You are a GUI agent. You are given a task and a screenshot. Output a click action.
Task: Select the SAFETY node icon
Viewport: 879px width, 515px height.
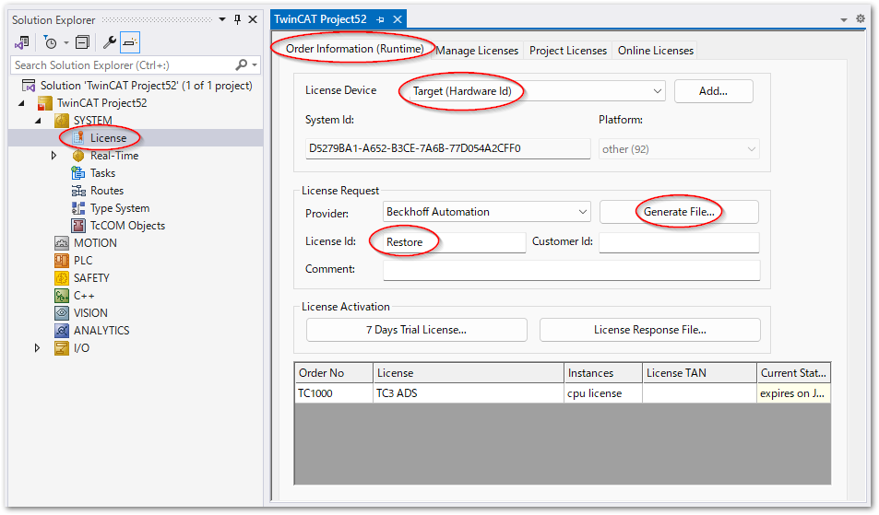point(62,278)
